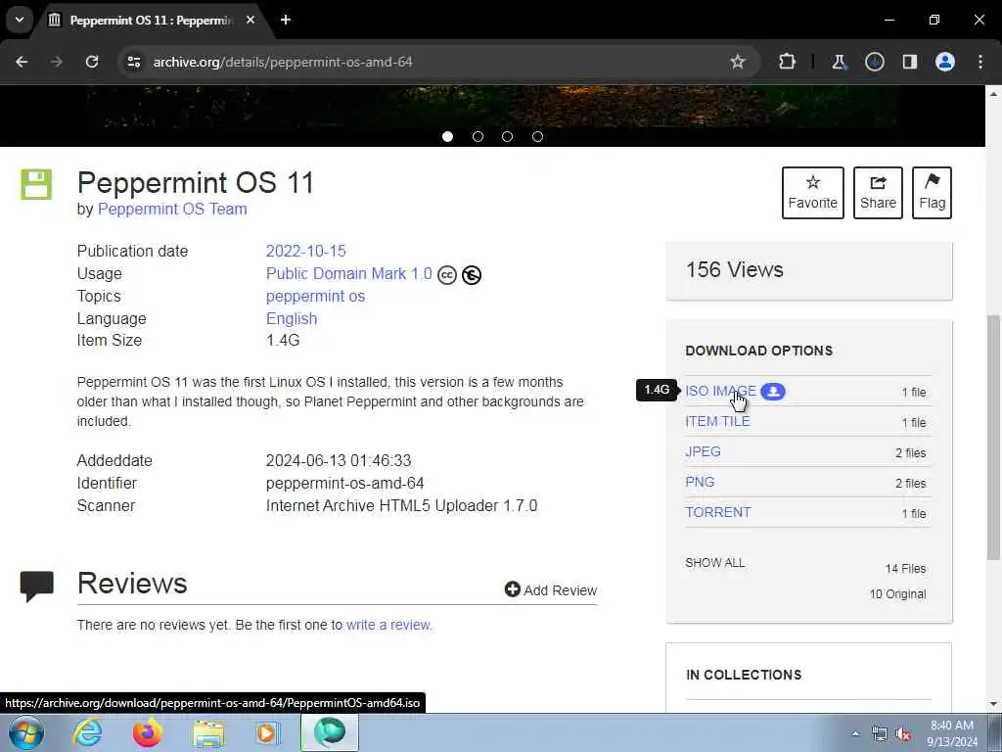Toggle the browser side panel icon
Screen dimensions: 1002x752
pyautogui.click(x=909, y=62)
